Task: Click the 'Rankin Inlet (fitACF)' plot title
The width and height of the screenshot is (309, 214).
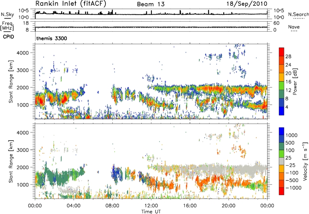Action: 71,4
